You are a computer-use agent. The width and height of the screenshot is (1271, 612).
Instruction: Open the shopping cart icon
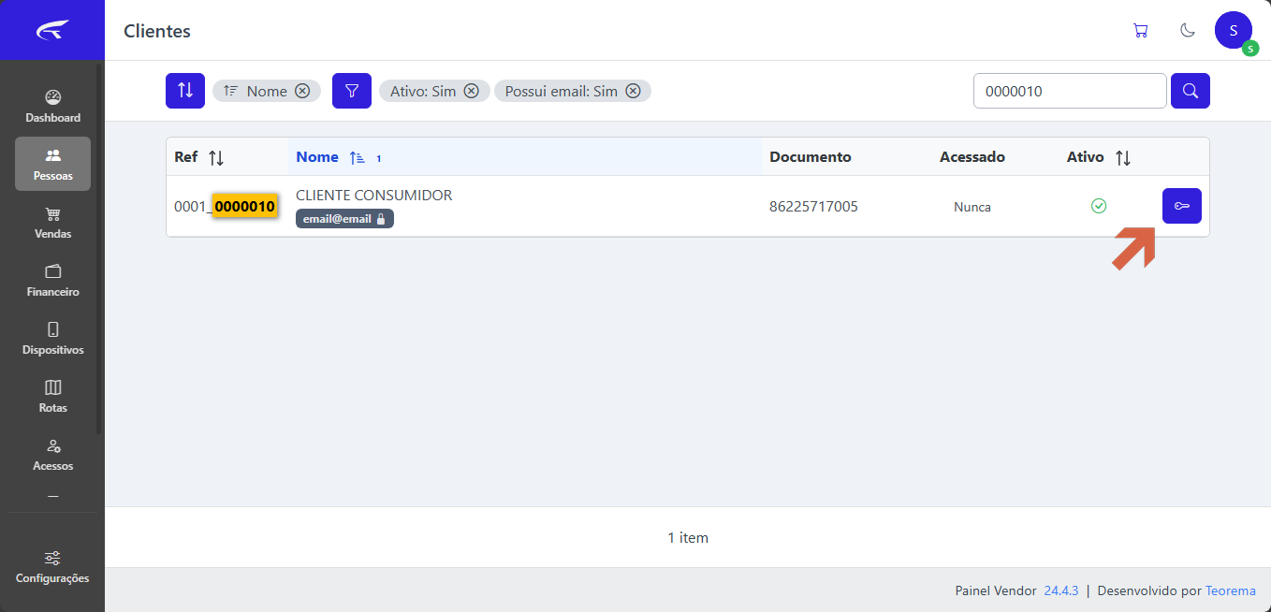click(x=1140, y=31)
